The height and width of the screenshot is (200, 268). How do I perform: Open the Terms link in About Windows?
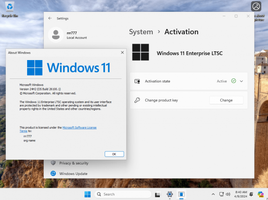[23, 131]
